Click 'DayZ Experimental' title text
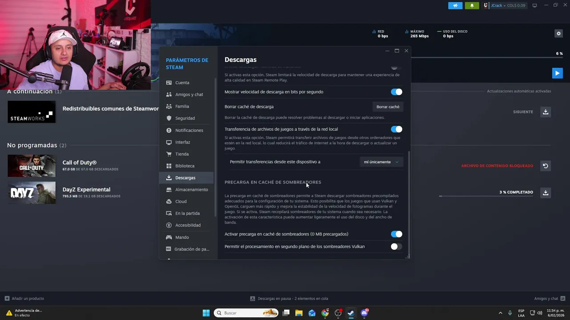This screenshot has width=570, height=320. click(x=86, y=189)
